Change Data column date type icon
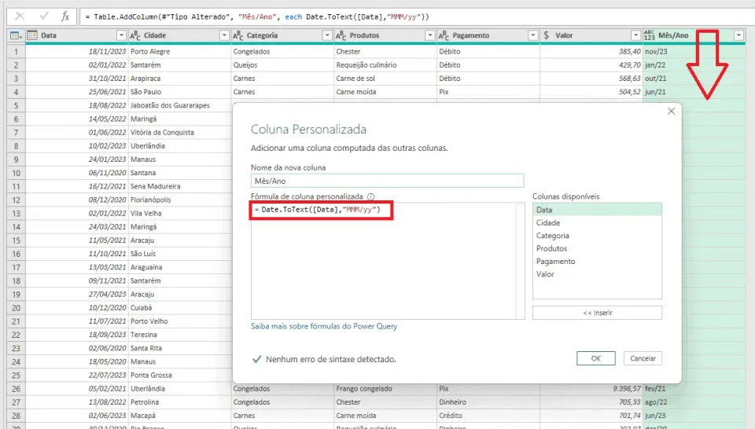The width and height of the screenshot is (755, 429). pyautogui.click(x=32, y=35)
